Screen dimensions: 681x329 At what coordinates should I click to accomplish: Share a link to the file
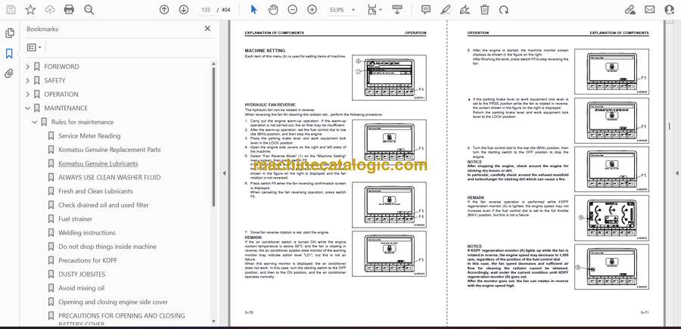click(x=630, y=10)
